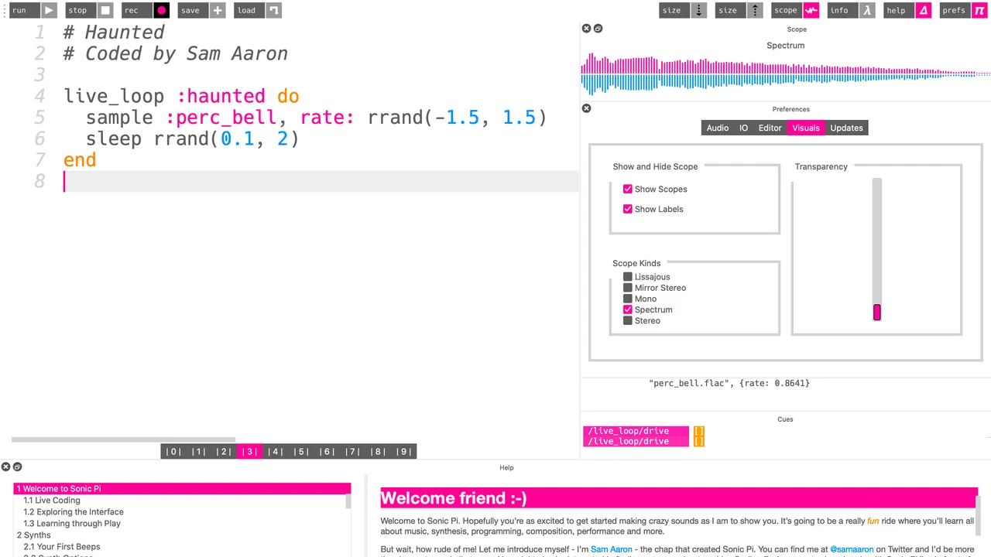The image size is (991, 557).
Task: Select the Visuals preferences tab
Action: click(x=806, y=128)
